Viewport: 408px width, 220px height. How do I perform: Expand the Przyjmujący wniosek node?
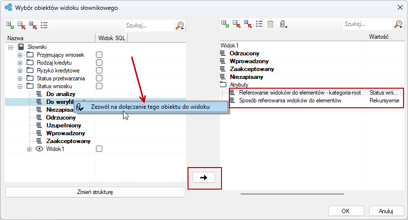[x=20, y=55]
